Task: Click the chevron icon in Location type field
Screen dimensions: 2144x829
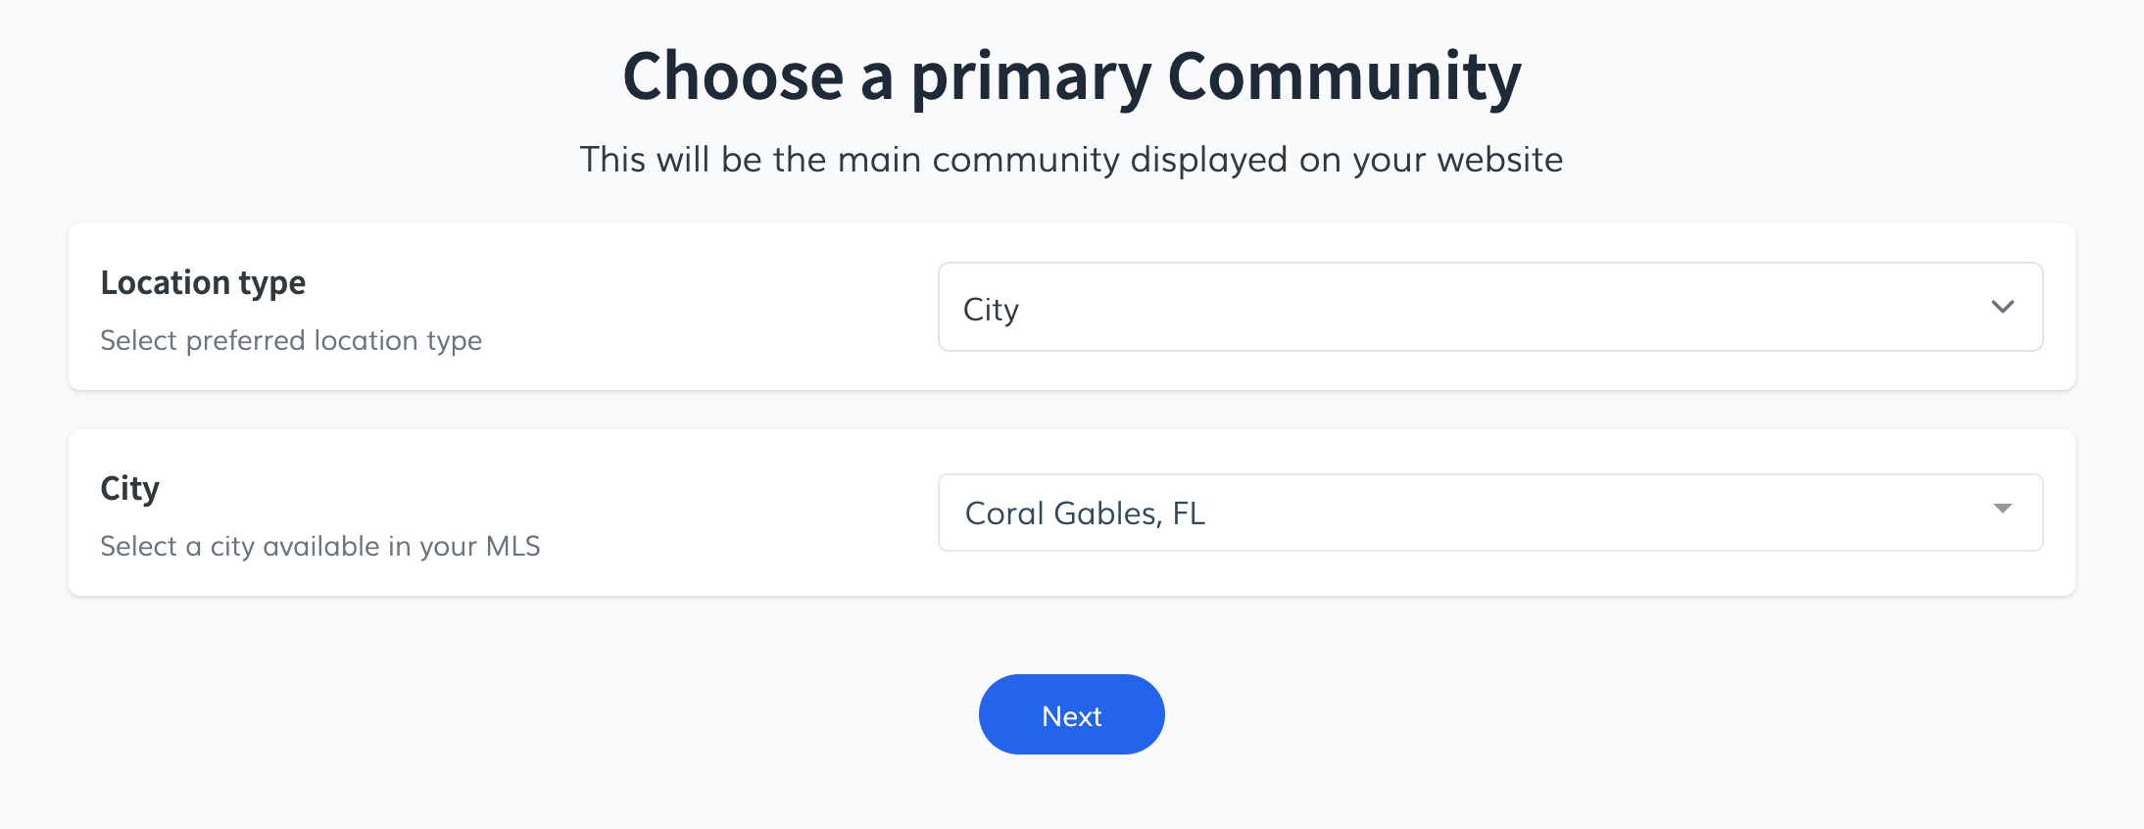Action: tap(2002, 307)
